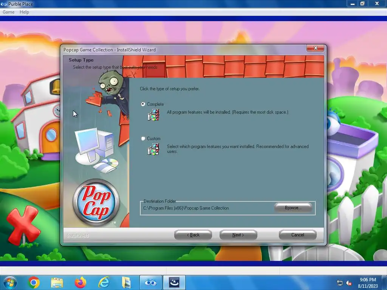Image resolution: width=387 pixels, height=290 pixels.
Task: Click the destination folder path text
Action: [x=186, y=208]
